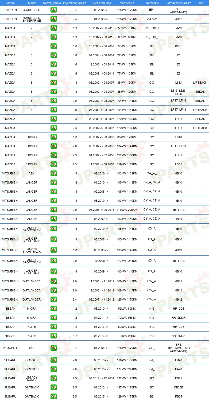Screen dimensions: 209x401
Task: Select the 55kW / 75KM power cell
Action: tap(127, 28)
